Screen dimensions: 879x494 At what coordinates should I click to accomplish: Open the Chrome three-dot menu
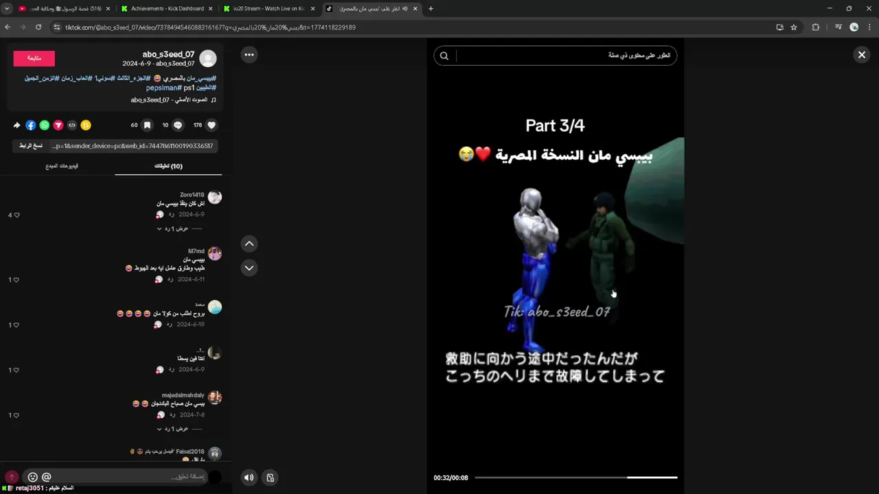(x=870, y=27)
